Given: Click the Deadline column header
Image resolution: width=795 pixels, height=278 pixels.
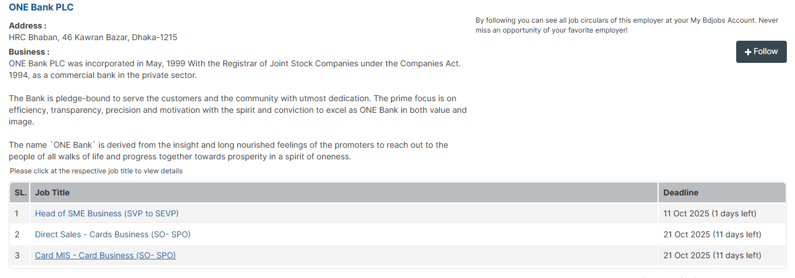Looking at the screenshot, I should 681,193.
